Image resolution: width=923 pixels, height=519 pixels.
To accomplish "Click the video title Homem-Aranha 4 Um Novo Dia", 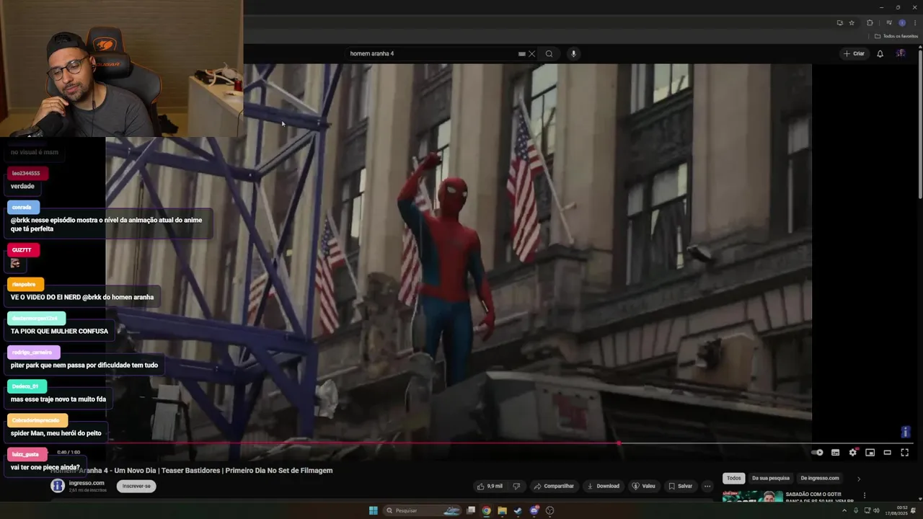I will 192,471.
